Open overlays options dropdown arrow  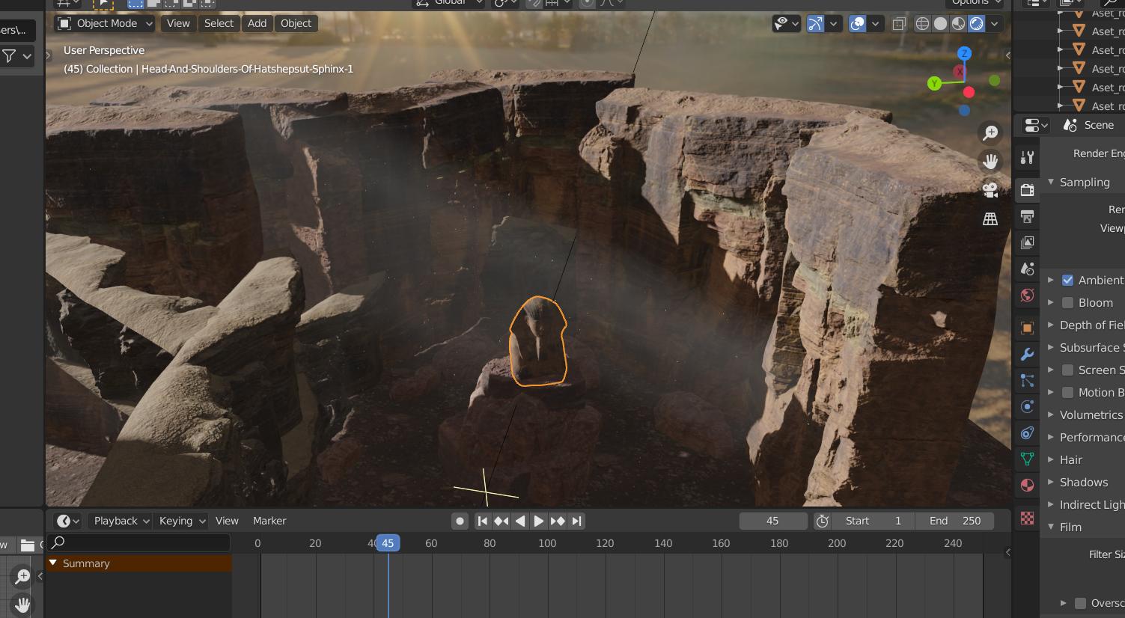[875, 23]
